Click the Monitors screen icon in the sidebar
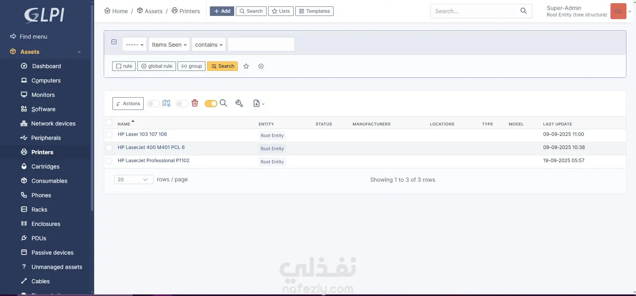The width and height of the screenshot is (636, 296). [x=24, y=95]
